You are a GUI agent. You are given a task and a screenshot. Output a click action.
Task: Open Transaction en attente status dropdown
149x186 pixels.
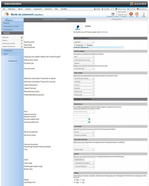pyautogui.click(x=84, y=78)
